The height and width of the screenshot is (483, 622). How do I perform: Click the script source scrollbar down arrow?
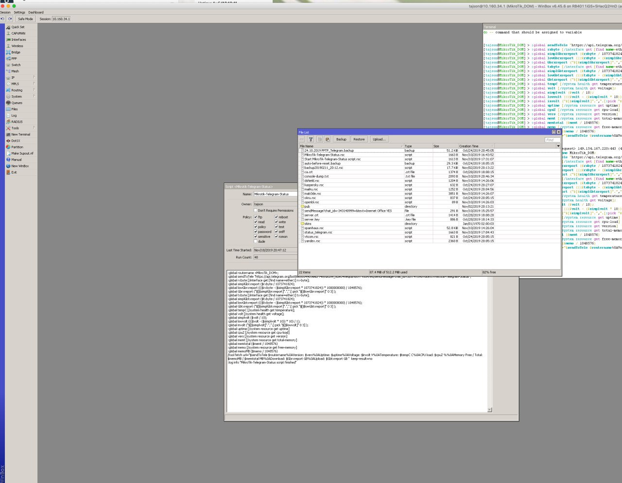pyautogui.click(x=489, y=410)
